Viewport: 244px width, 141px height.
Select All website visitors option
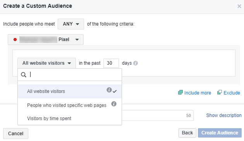pos(70,91)
